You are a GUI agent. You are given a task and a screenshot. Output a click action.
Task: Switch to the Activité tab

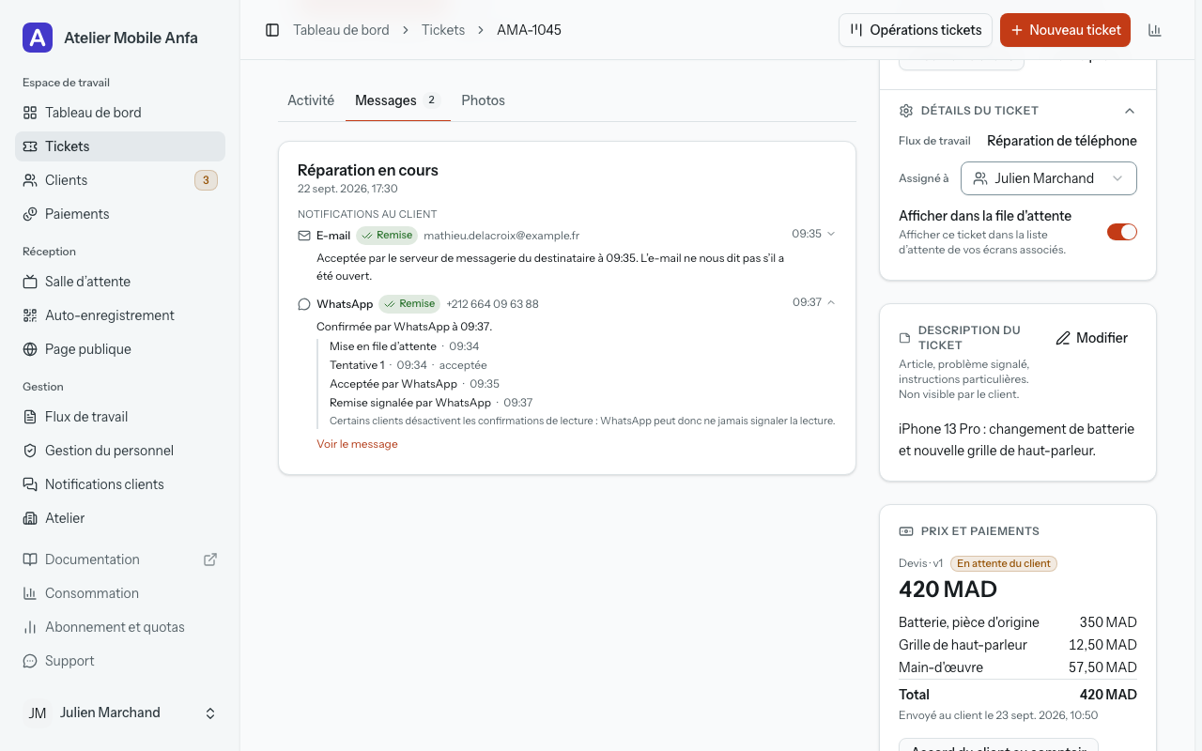[x=311, y=100]
